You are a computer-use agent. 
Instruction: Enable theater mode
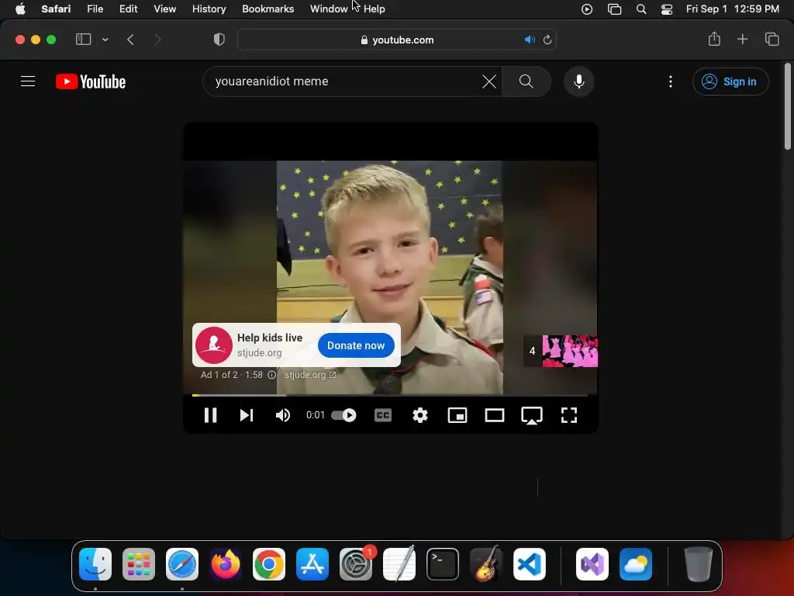click(x=494, y=415)
